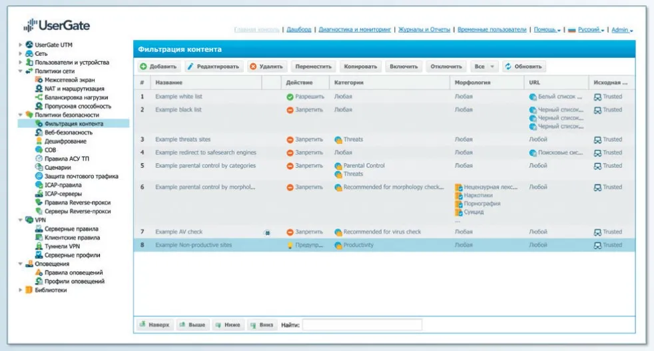Click the ICAP-серверы icon
Screen dimensions: 654x351
tap(39, 194)
